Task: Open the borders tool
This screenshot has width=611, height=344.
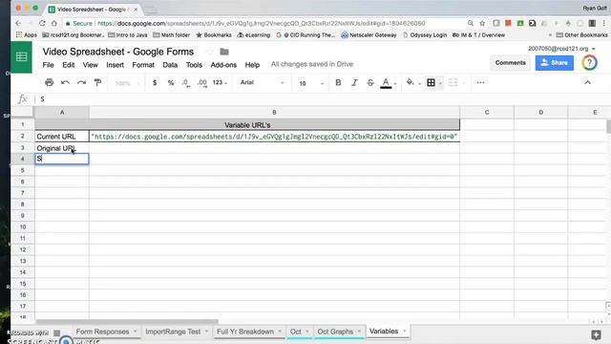Action: click(431, 83)
